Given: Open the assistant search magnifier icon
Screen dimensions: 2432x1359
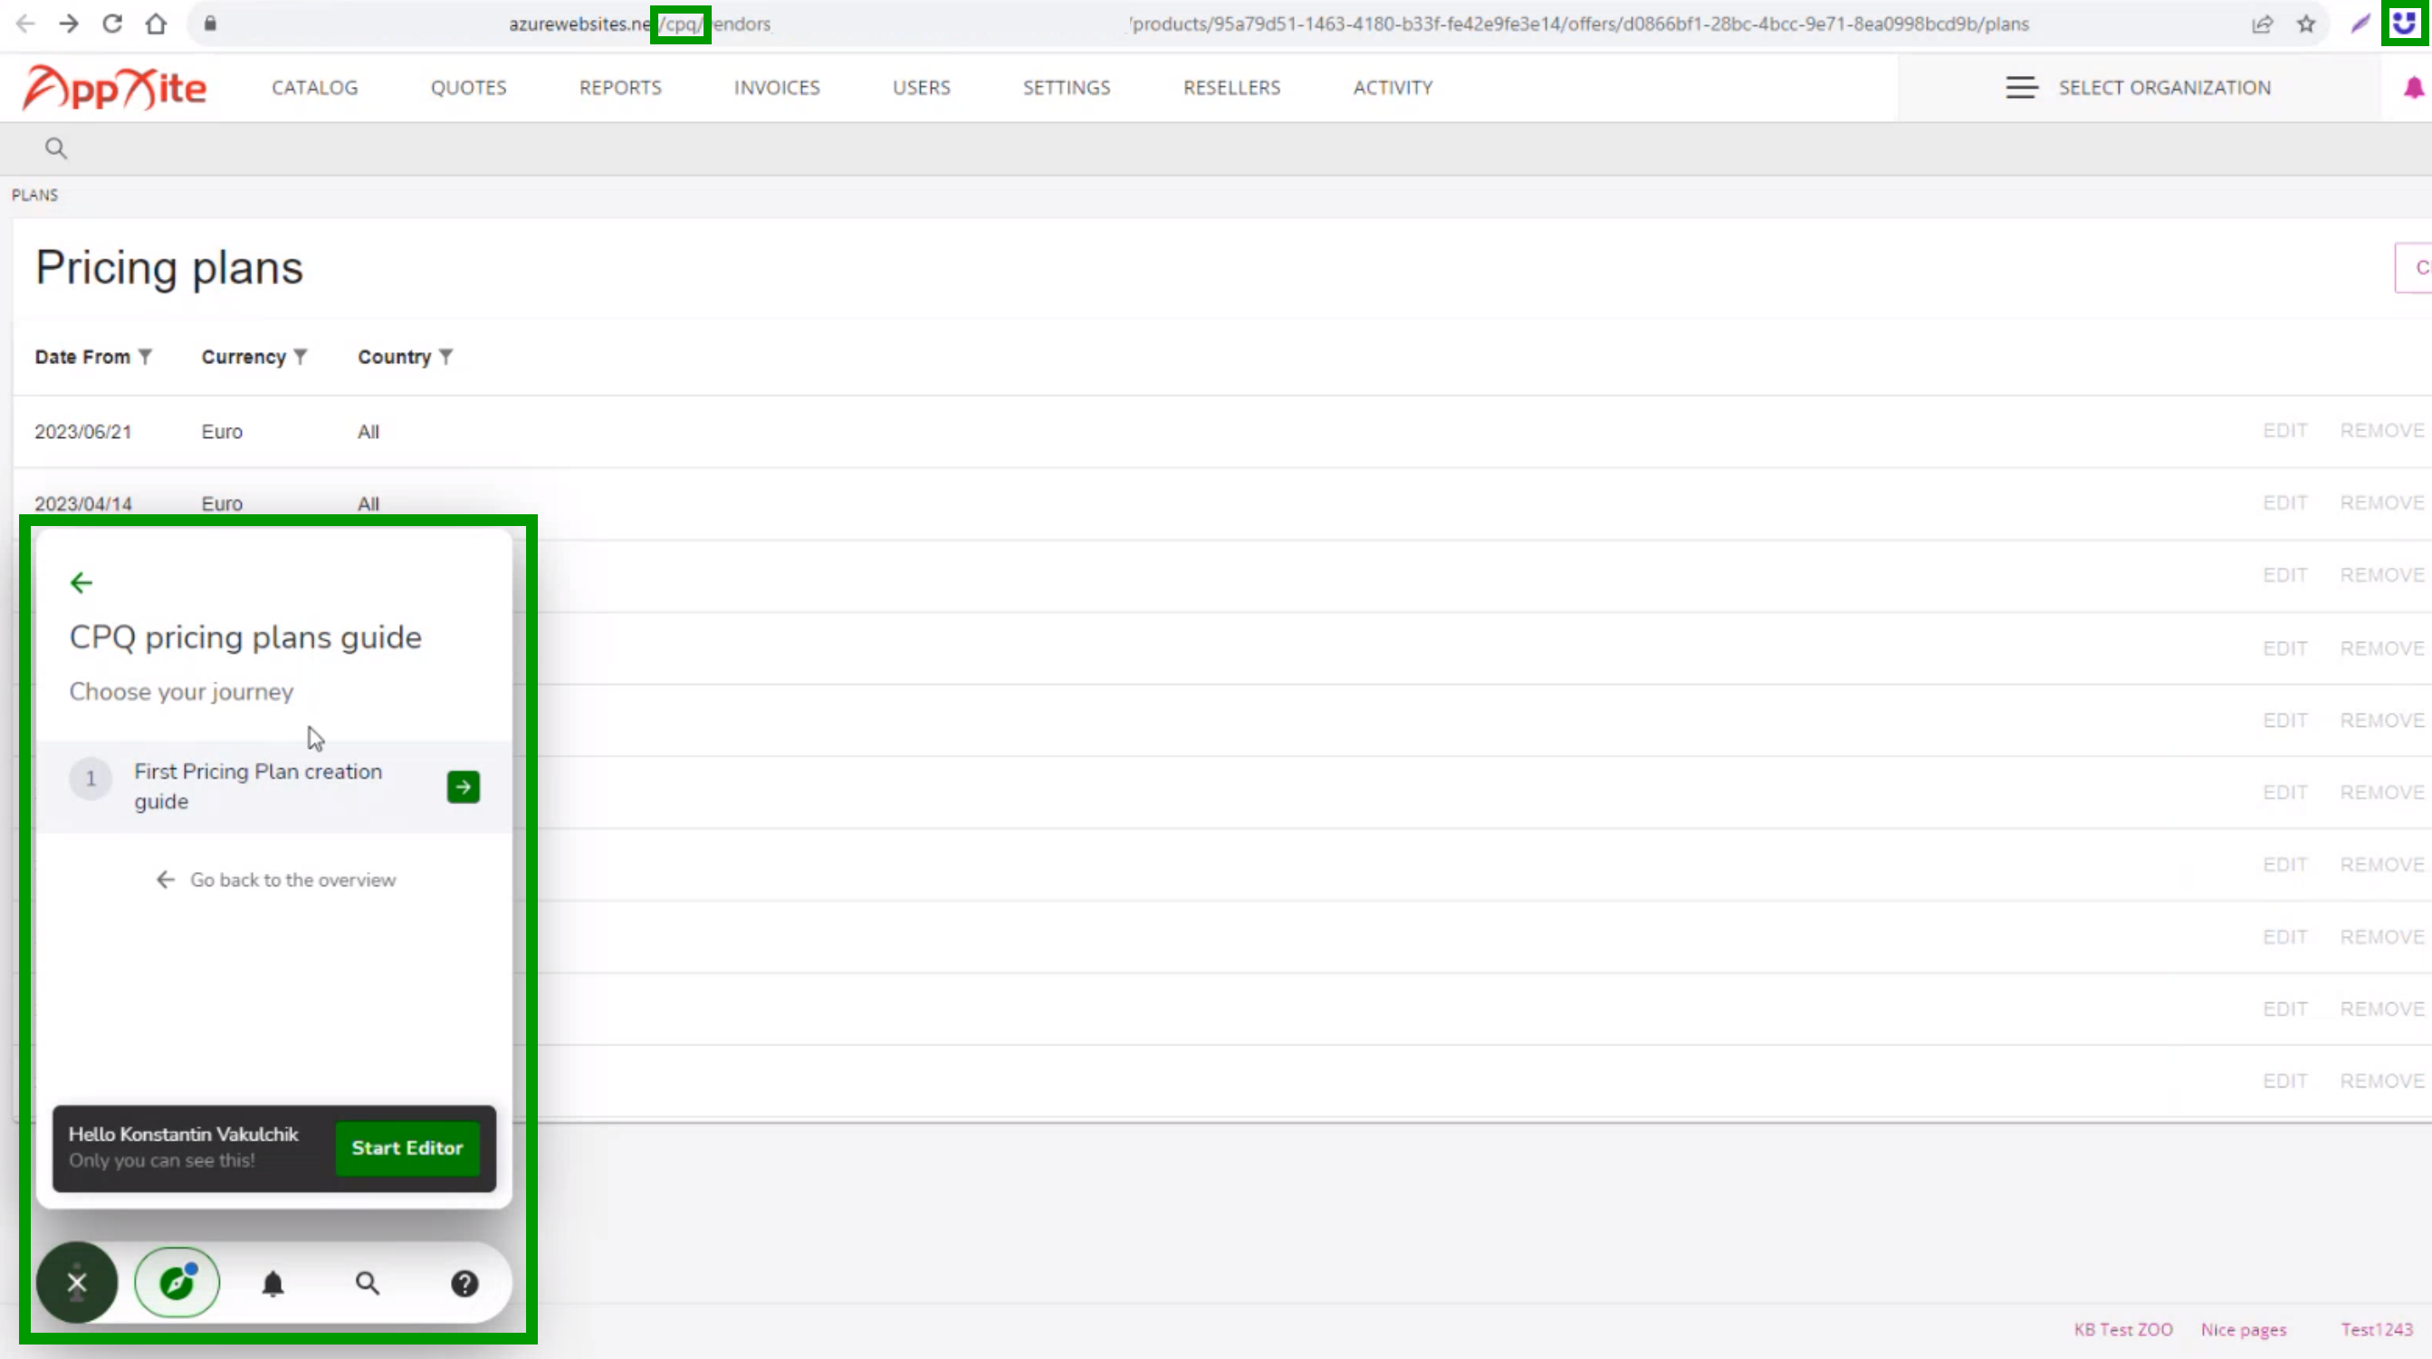Looking at the screenshot, I should click(368, 1284).
